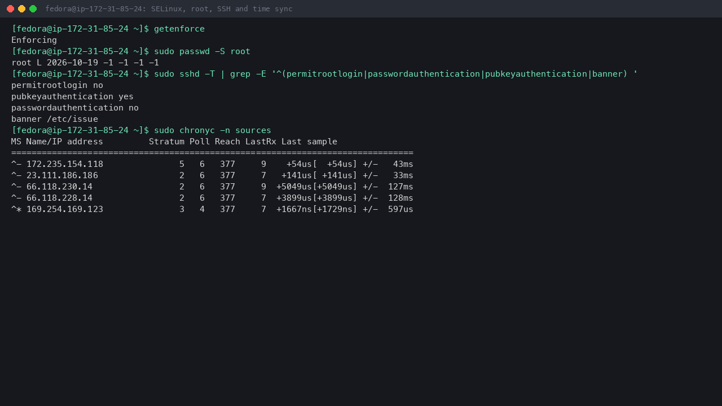722x406 pixels.
Task: Select the synced source IP 169.254.169.123
Action: click(65, 209)
